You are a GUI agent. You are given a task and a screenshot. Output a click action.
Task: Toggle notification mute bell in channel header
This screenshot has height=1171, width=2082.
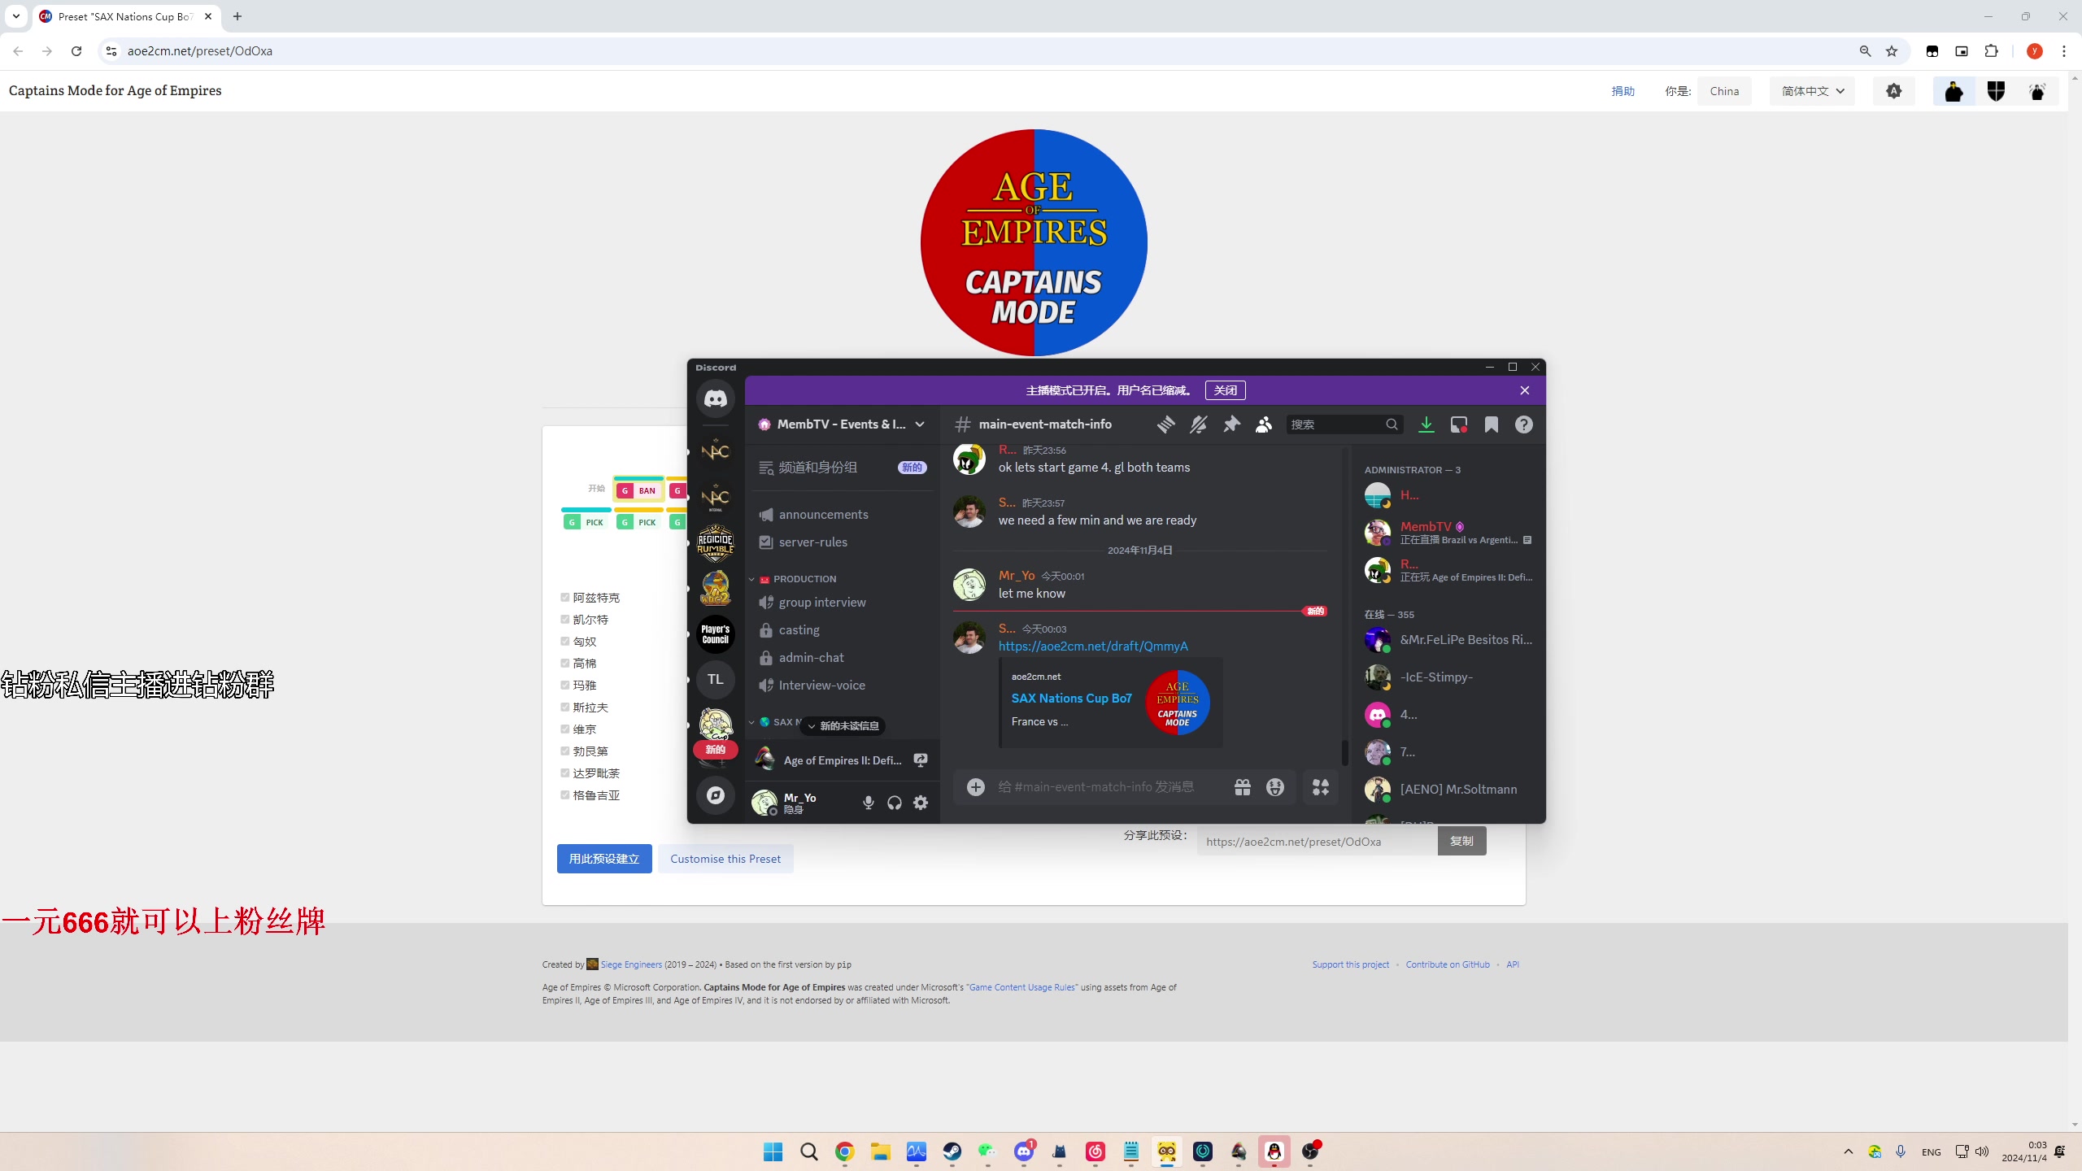1199,424
